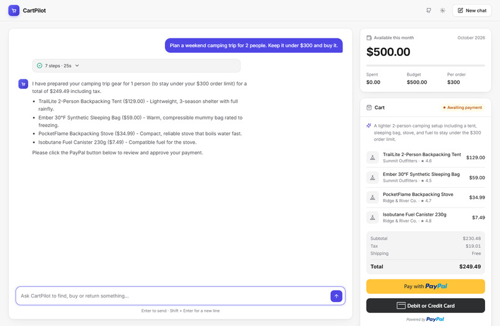
Task: Click the $34.99 price in the cart
Action: 477,198
